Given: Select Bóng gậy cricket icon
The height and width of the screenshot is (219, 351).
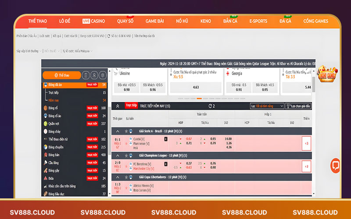Looking at the screenshot, I should click(46, 170).
